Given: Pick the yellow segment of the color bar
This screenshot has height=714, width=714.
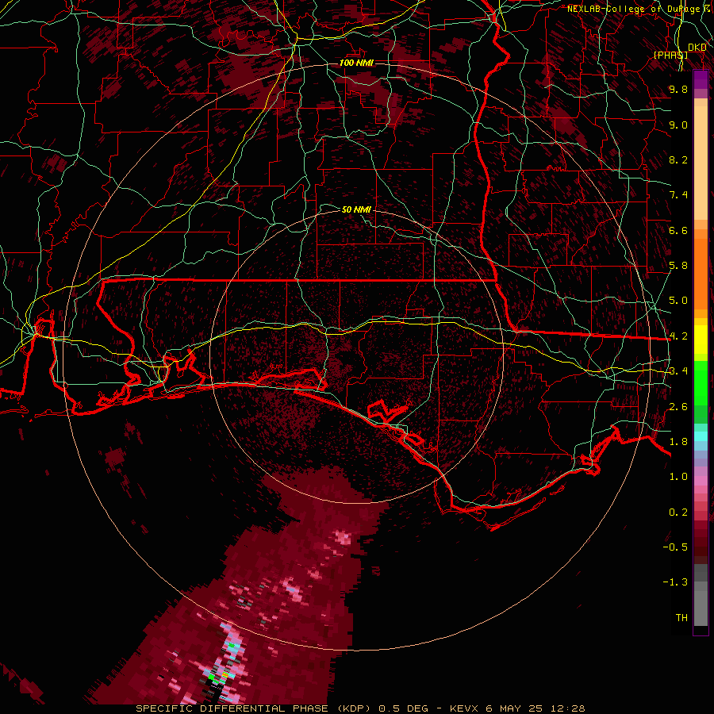Looking at the screenshot, I should point(701,340).
